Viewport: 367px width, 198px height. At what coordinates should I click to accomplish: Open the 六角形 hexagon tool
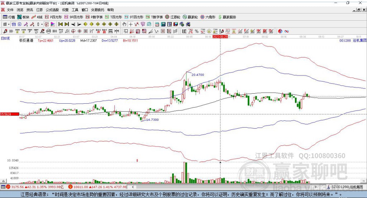click(x=208, y=17)
